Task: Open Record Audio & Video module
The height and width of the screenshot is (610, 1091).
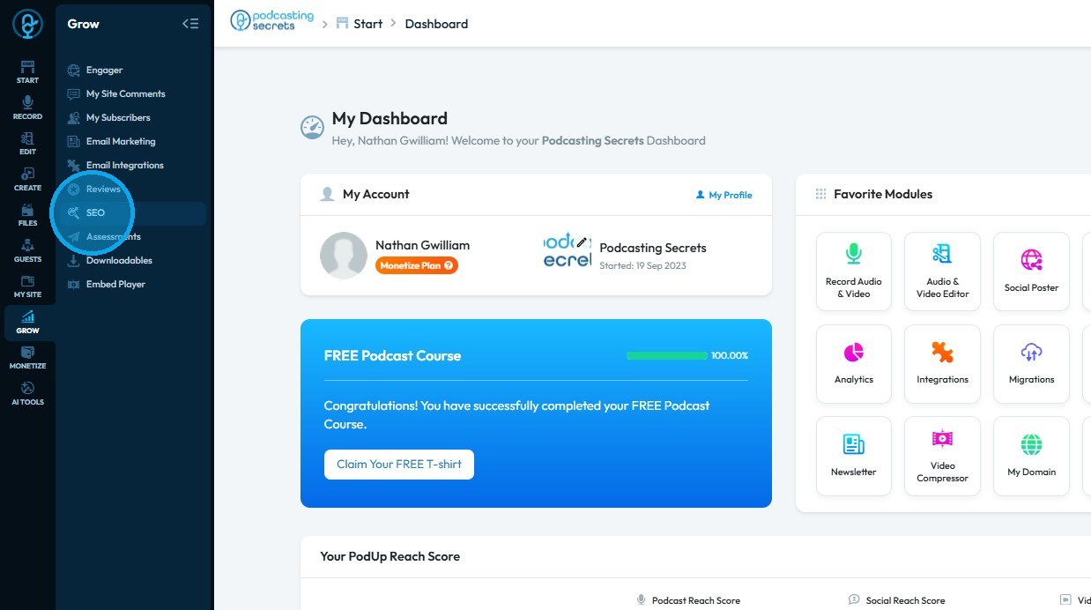Action: point(853,272)
